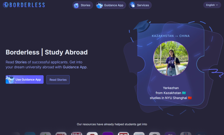Go to the Services navigation item
This screenshot has height=135, width=224.
tap(140, 5)
